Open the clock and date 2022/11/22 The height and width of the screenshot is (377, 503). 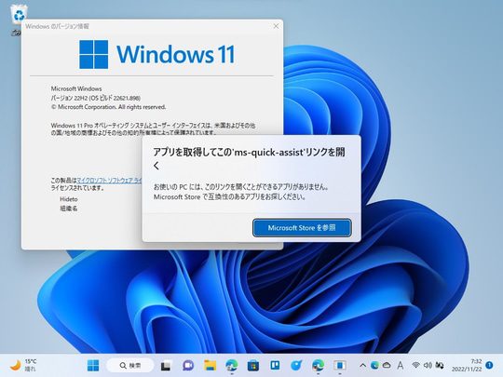[467, 365]
